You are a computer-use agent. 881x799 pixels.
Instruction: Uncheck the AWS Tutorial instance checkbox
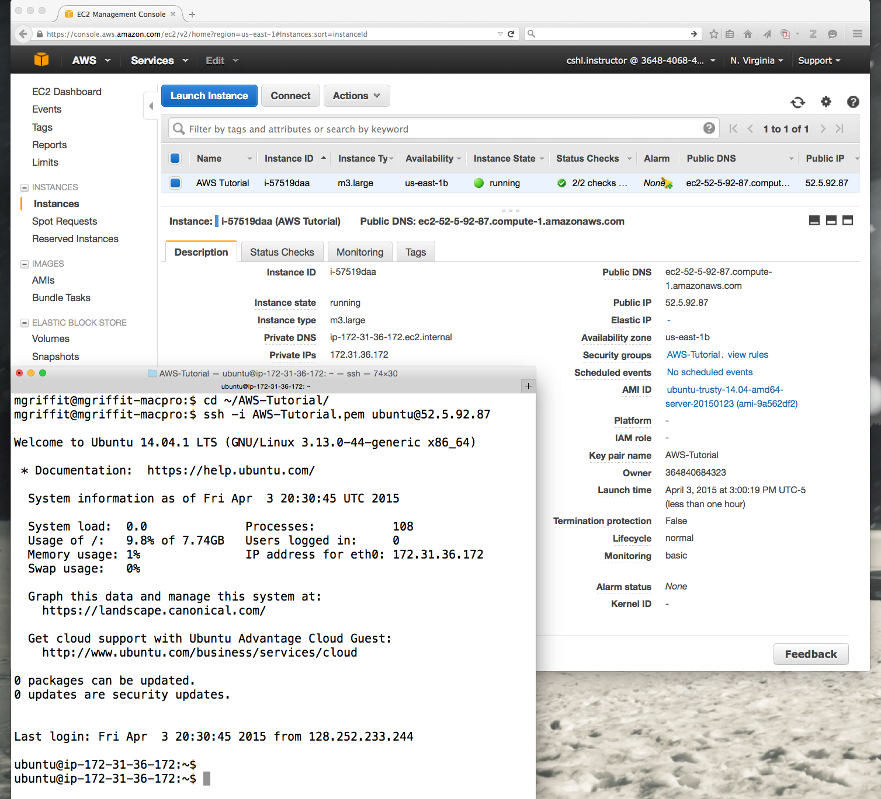pyautogui.click(x=175, y=183)
